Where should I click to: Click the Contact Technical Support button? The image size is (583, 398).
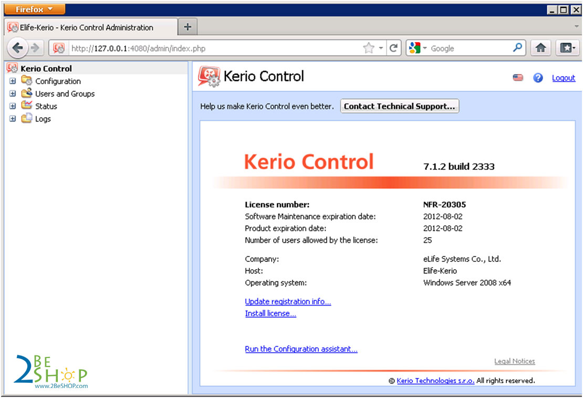click(x=399, y=106)
